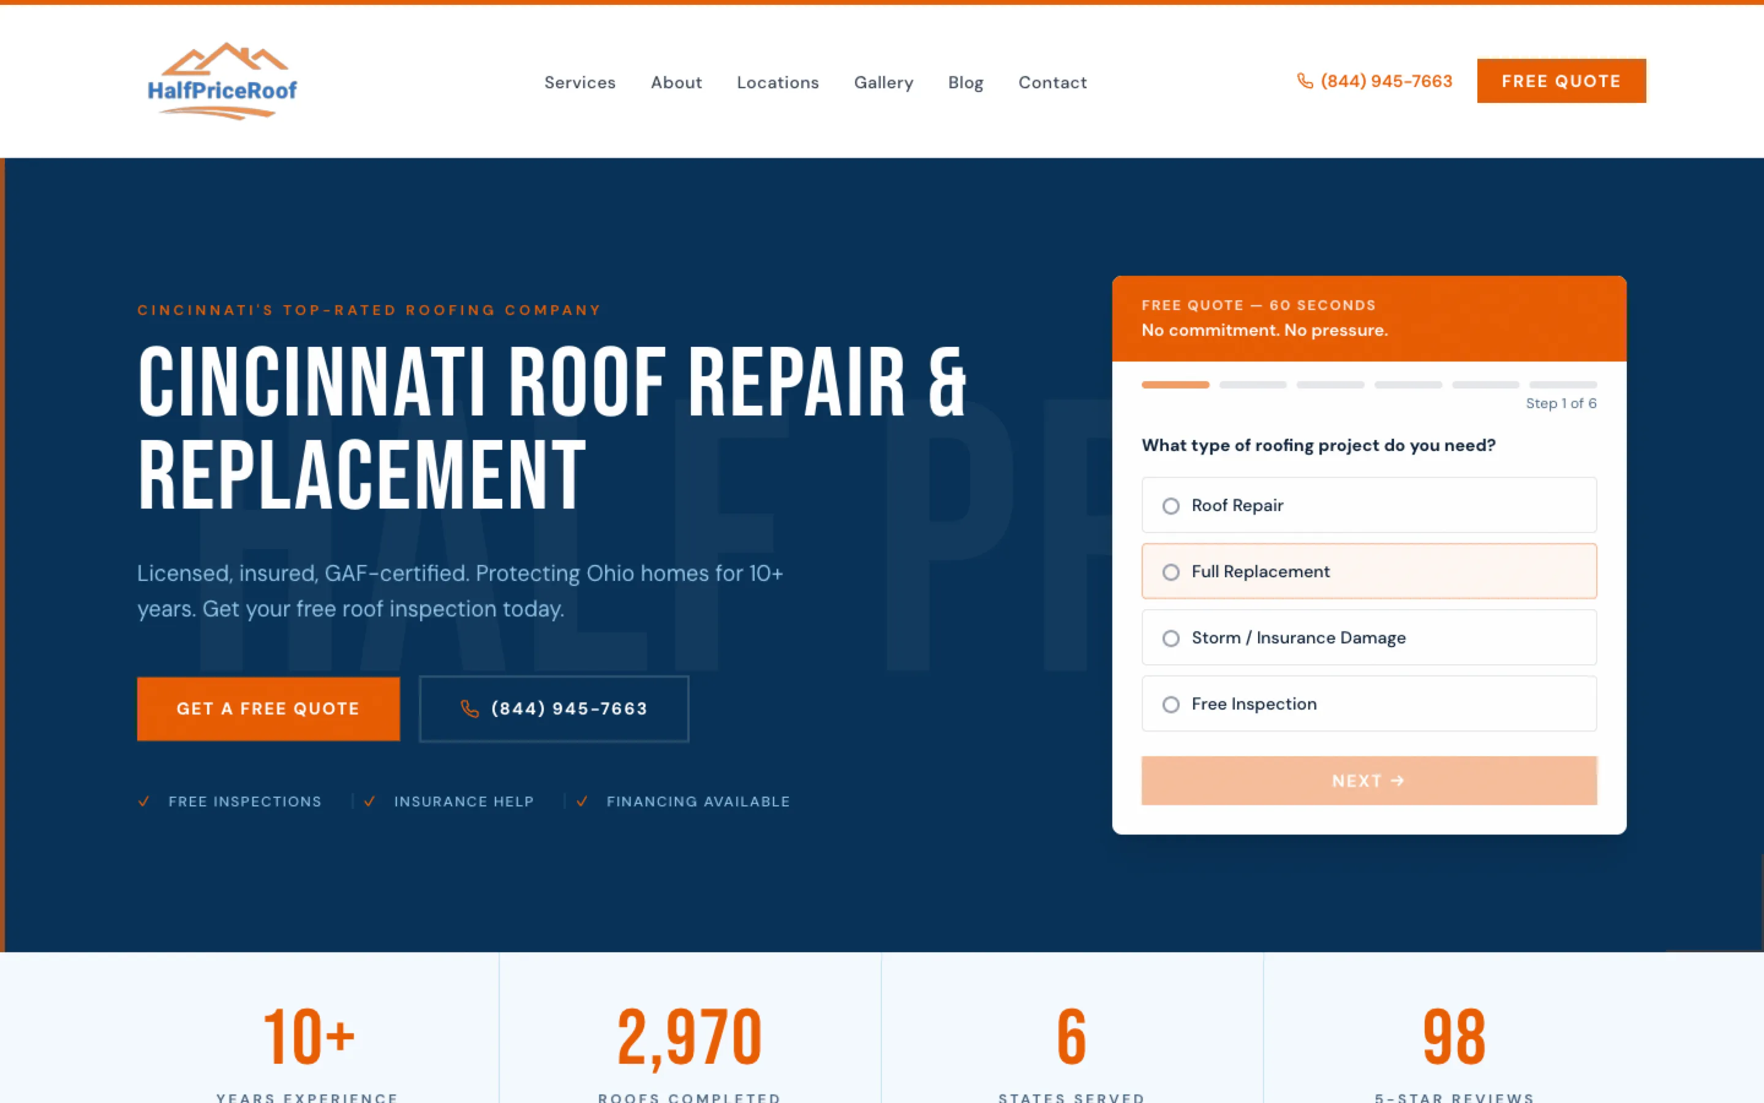Image resolution: width=1764 pixels, height=1103 pixels.
Task: Expand the Services navigation menu
Action: (579, 83)
